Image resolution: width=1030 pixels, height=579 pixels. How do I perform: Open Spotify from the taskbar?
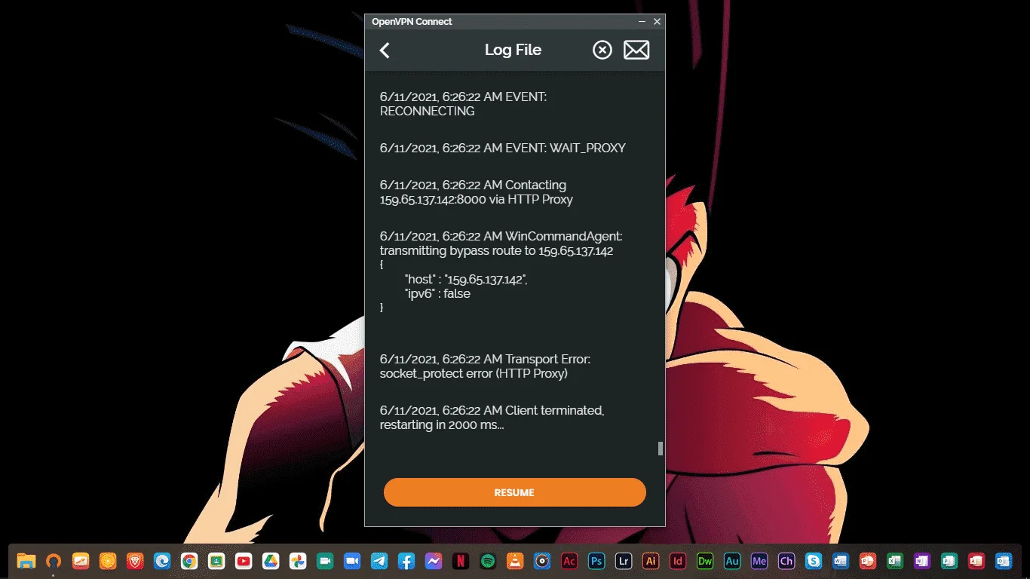click(x=488, y=561)
